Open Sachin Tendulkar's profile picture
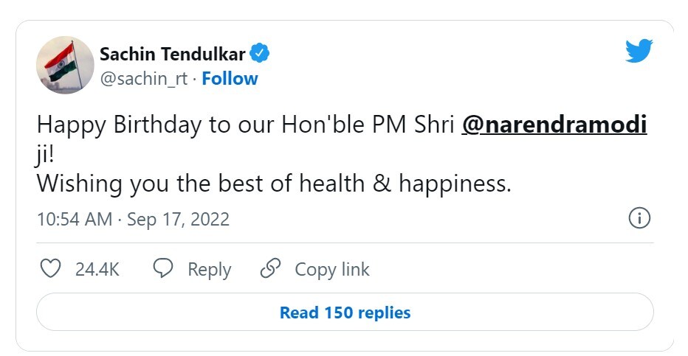This screenshot has height=356, width=688. pos(65,66)
